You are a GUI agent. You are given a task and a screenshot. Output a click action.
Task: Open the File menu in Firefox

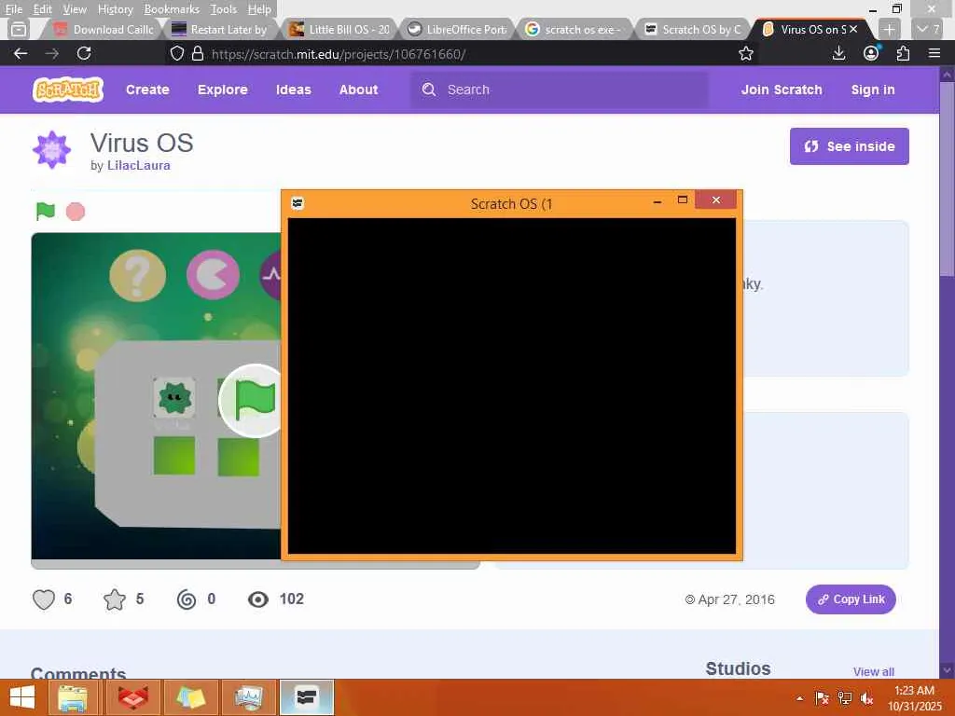pyautogui.click(x=13, y=9)
